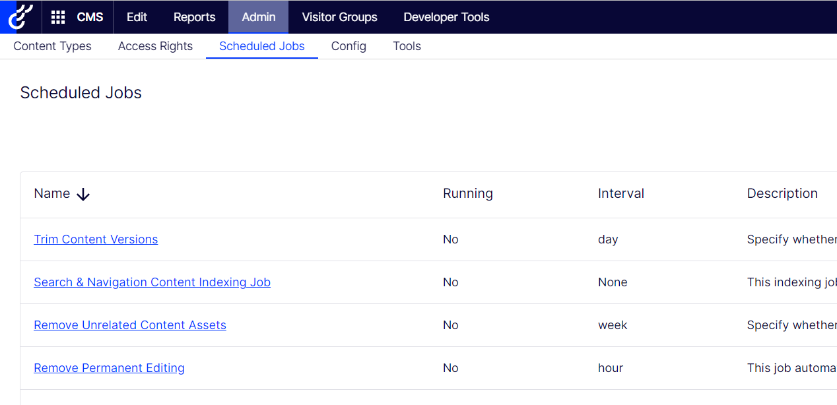The height and width of the screenshot is (405, 837).
Task: Select the Admin menu item
Action: tap(258, 17)
